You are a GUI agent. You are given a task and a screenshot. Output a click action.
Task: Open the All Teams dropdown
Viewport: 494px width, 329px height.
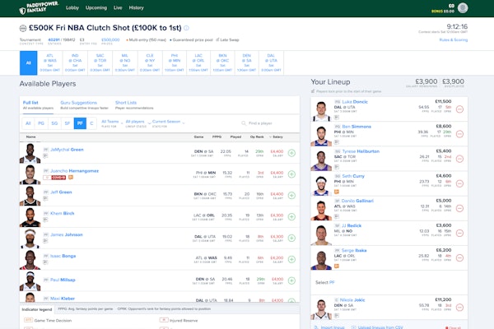[x=112, y=123]
